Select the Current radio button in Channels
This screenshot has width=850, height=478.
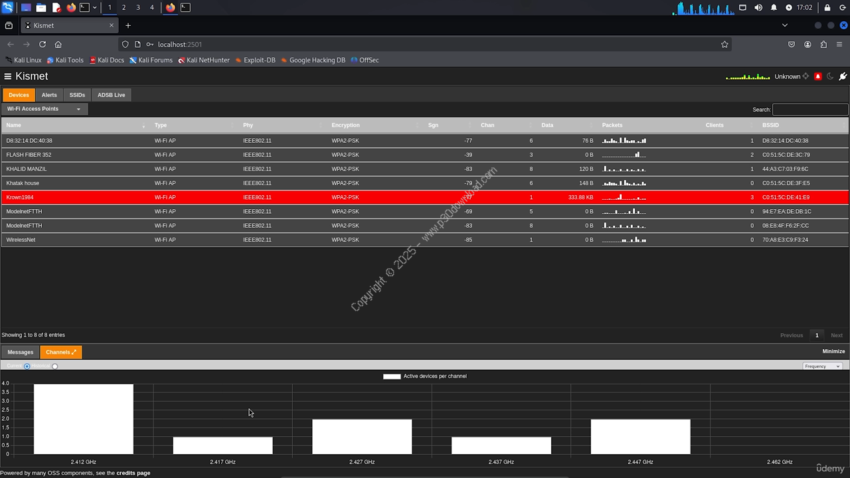tap(27, 366)
